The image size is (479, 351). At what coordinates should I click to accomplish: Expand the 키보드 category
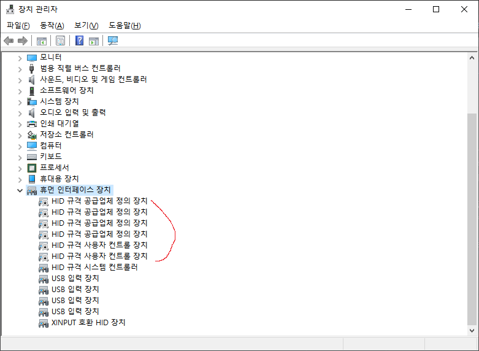tap(20, 158)
